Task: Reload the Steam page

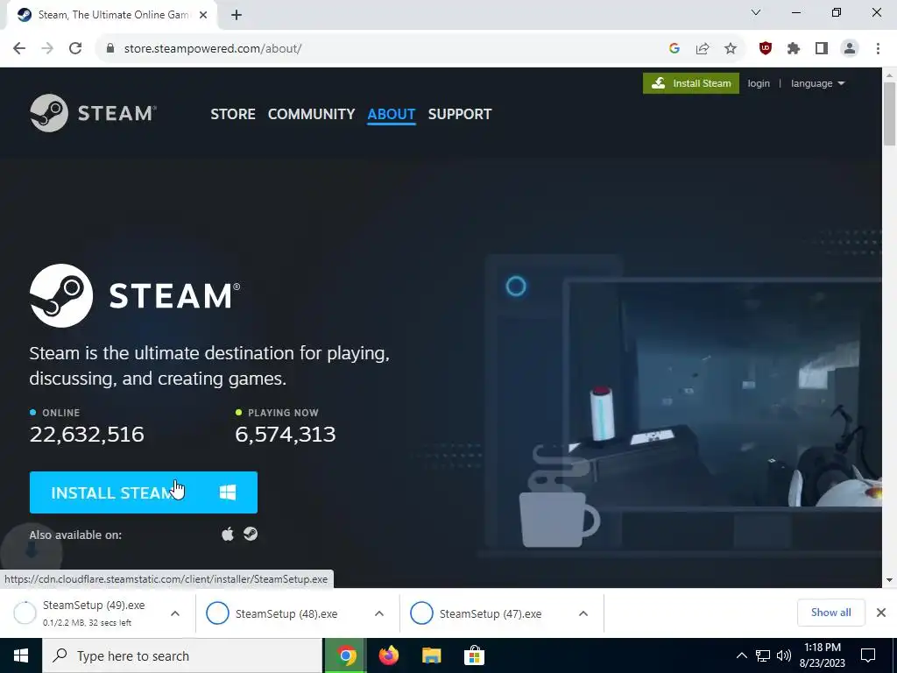Action: 75,49
